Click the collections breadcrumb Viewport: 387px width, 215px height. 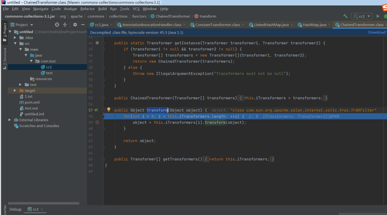click(118, 16)
